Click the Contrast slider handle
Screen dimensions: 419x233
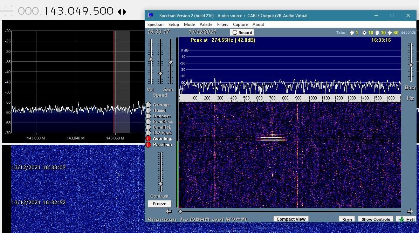click(x=161, y=184)
